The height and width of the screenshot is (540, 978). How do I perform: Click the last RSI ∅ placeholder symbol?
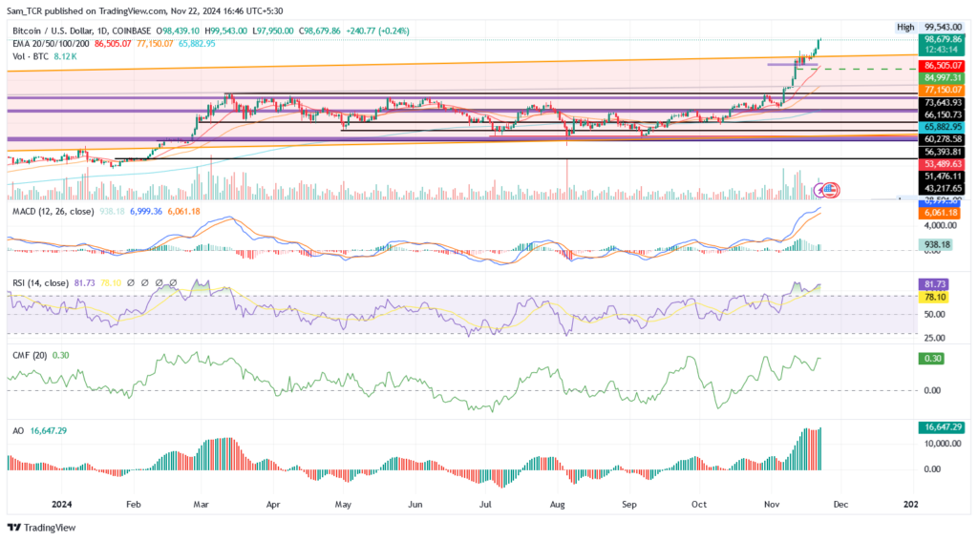(x=173, y=282)
